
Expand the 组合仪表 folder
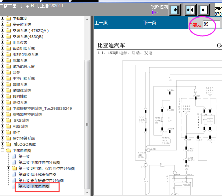pyautogui.click(x=2, y=42)
